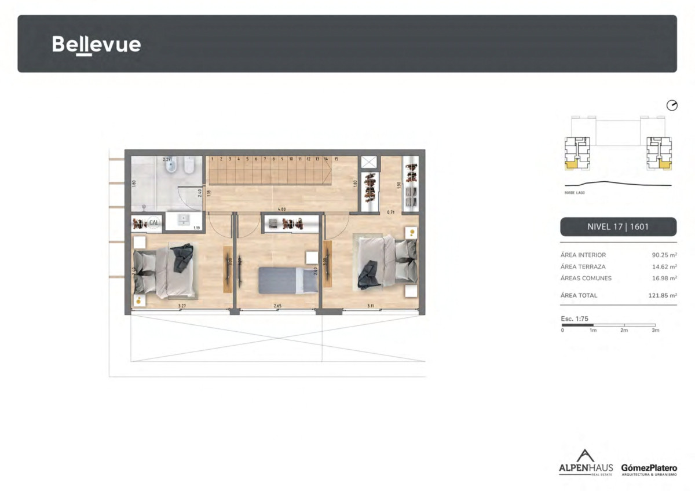Click the 'ÁREA TOTAL' label

click(x=579, y=295)
